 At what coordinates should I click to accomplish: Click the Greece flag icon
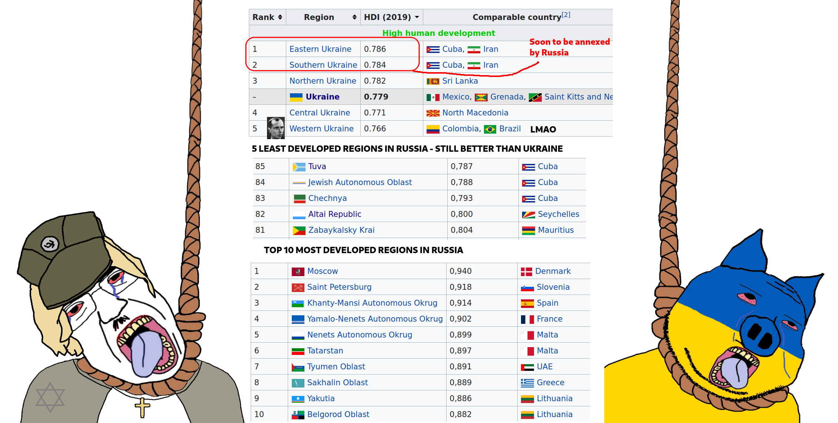pos(527,383)
